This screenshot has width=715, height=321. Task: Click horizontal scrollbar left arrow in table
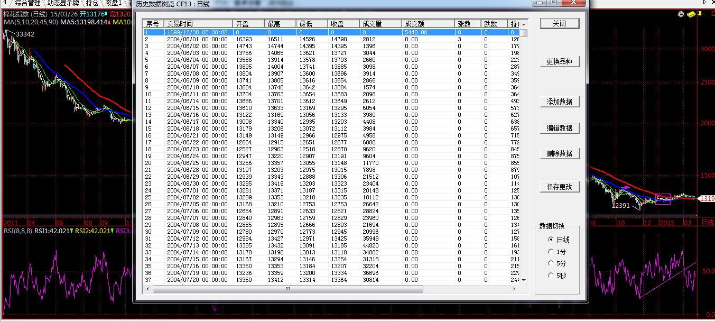click(x=147, y=289)
